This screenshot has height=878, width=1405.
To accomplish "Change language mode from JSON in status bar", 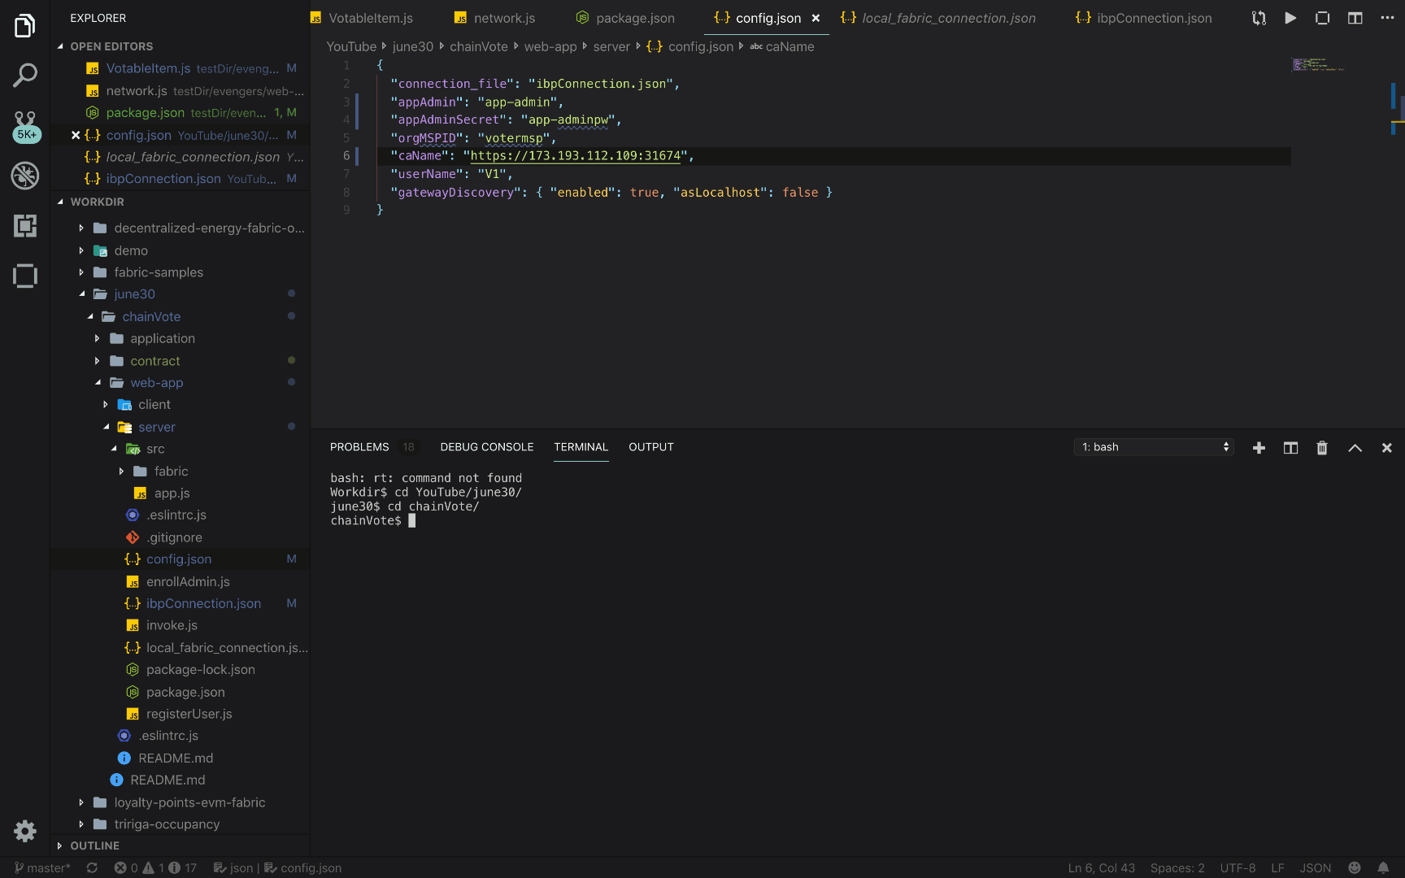I will 1315,868.
